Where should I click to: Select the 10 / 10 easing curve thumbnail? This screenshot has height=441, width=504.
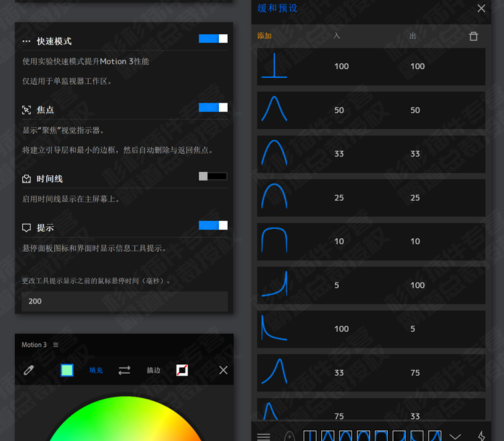click(x=274, y=240)
